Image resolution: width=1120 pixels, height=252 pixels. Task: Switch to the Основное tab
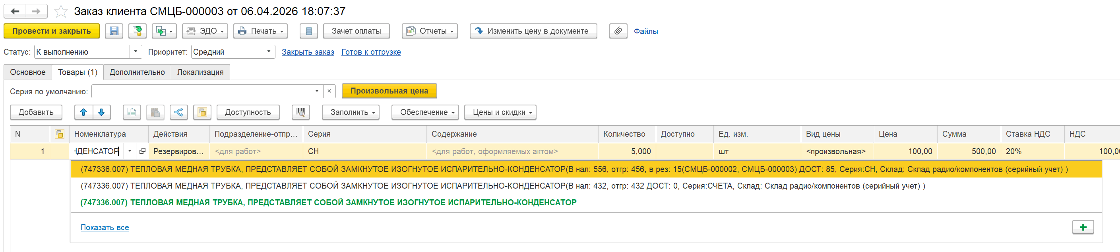[28, 73]
